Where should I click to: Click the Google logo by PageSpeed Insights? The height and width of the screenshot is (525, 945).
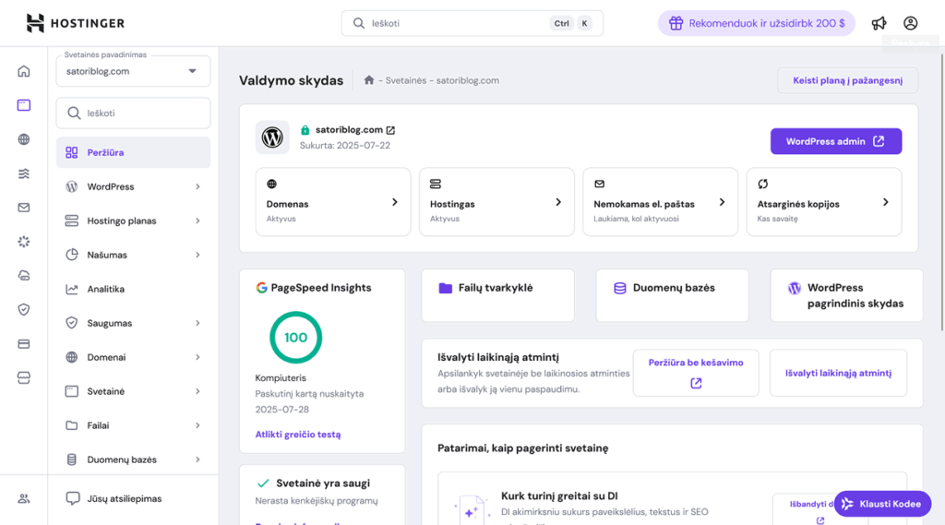pyautogui.click(x=261, y=288)
